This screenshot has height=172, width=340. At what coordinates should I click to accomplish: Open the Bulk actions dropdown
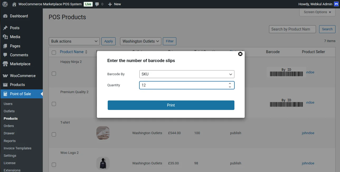coord(74,41)
